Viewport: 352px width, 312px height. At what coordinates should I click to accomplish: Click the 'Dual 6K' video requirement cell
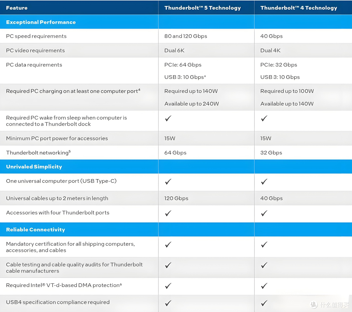174,50
